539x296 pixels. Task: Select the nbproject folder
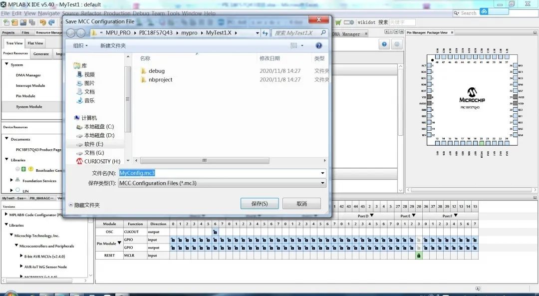(x=160, y=79)
